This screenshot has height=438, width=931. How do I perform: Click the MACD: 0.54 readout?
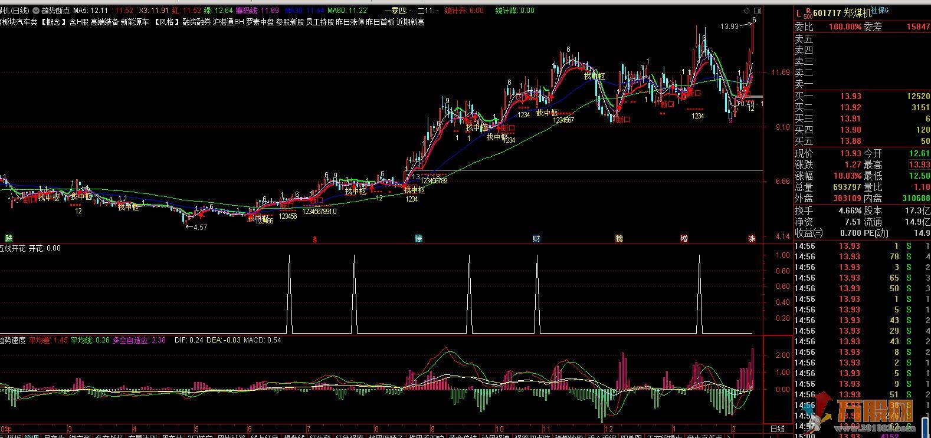pos(263,340)
